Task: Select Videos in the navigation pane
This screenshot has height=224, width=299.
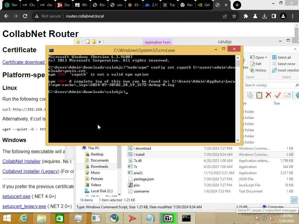Action: coord(93,185)
